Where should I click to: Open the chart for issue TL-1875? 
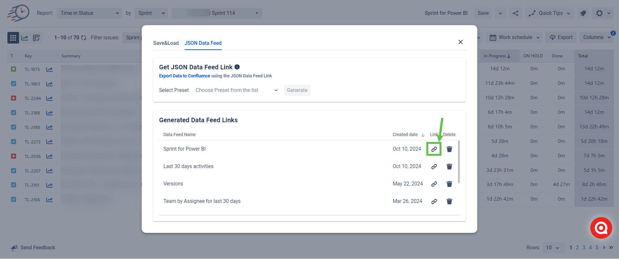(49, 69)
